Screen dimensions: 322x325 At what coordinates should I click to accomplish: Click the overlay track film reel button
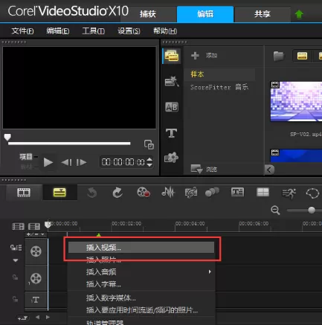36,278
